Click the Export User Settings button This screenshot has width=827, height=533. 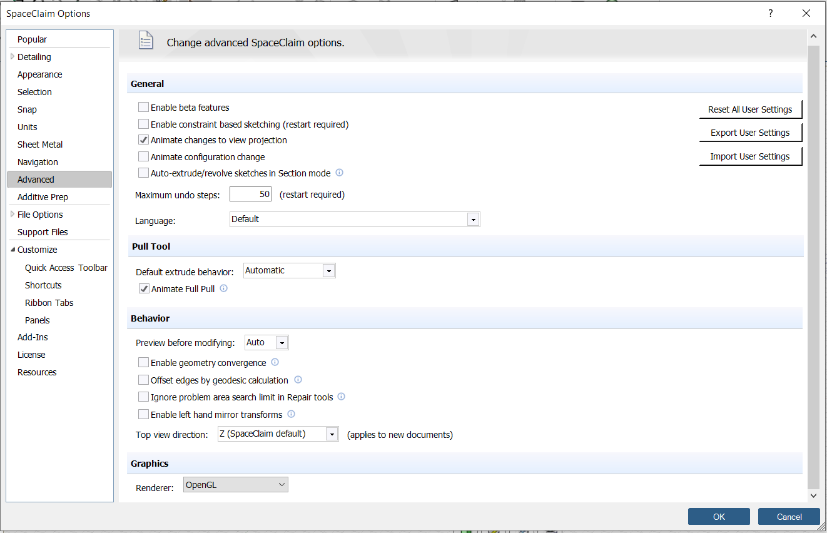pyautogui.click(x=750, y=133)
